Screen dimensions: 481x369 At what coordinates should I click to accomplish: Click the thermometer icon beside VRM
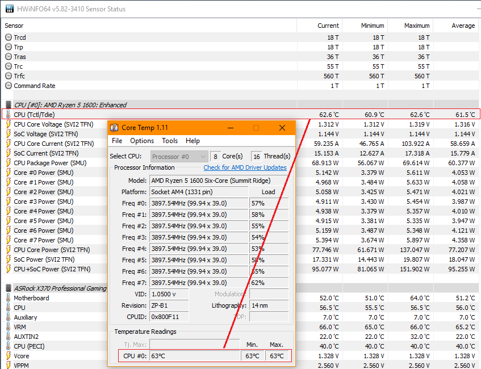point(9,327)
